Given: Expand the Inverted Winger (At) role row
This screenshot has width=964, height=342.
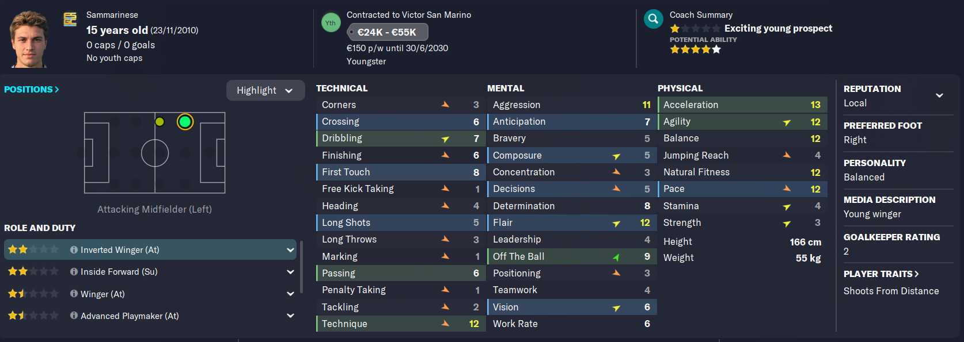Looking at the screenshot, I should pyautogui.click(x=290, y=250).
